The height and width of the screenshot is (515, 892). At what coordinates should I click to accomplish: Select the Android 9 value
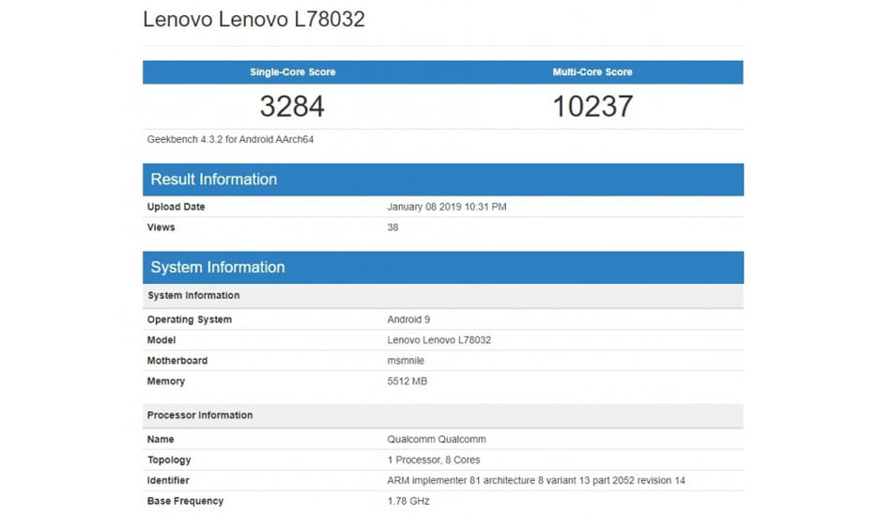(408, 320)
